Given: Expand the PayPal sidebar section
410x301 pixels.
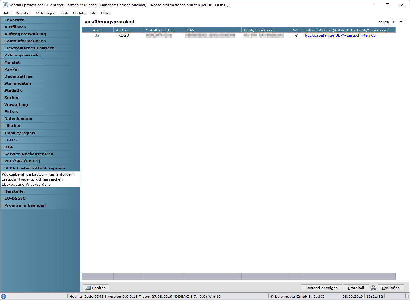Looking at the screenshot, I should tap(40, 69).
